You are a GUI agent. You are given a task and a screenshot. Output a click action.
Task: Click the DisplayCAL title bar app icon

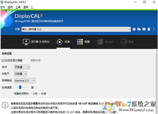(x=2, y=2)
